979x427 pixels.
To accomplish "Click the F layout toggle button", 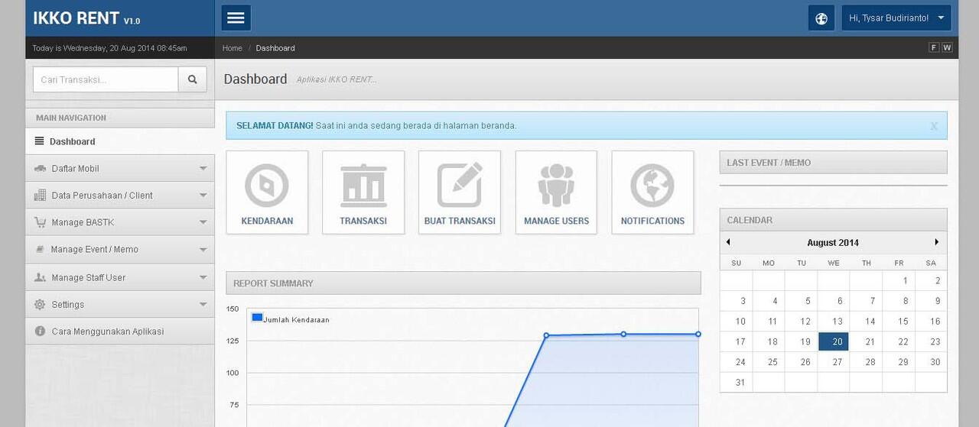I will 934,47.
